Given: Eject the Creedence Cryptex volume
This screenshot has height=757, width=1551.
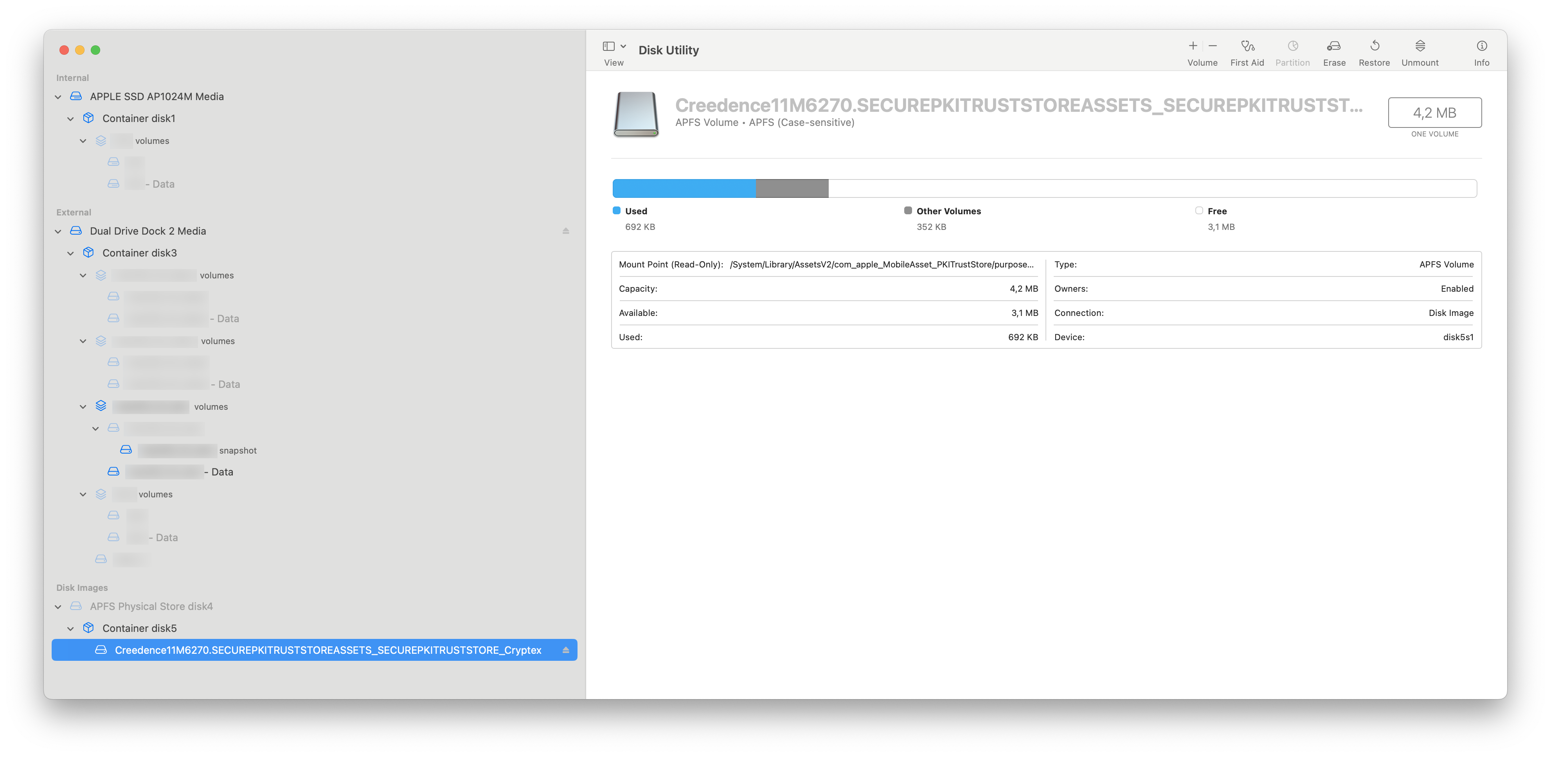Looking at the screenshot, I should tap(565, 651).
